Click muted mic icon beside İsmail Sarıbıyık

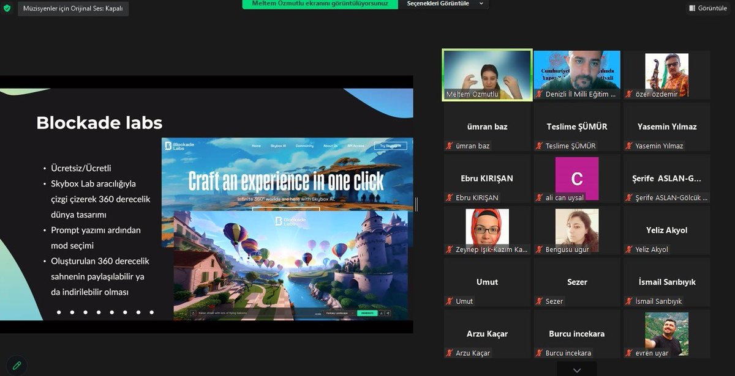[630, 301]
